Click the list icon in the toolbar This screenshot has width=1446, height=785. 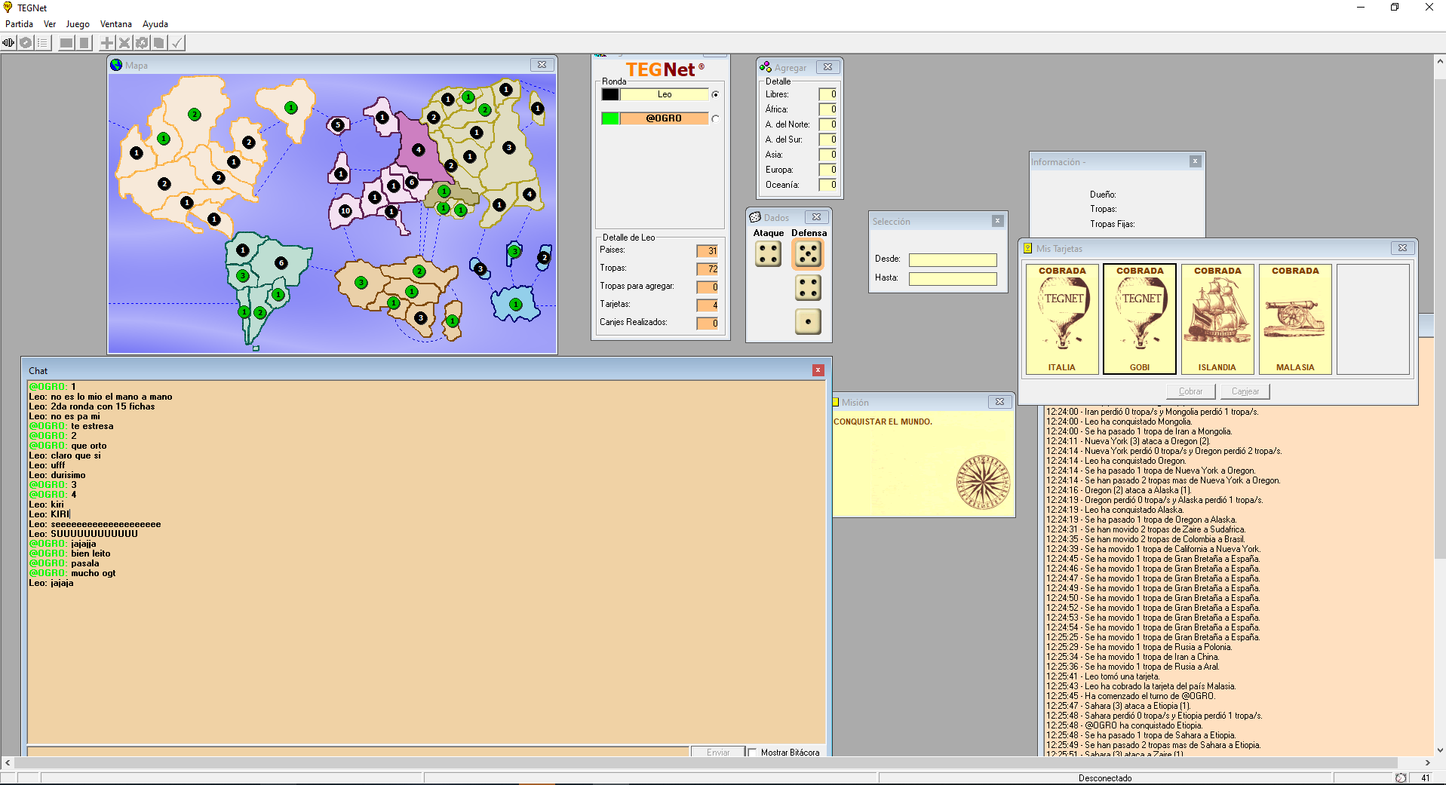click(x=43, y=43)
